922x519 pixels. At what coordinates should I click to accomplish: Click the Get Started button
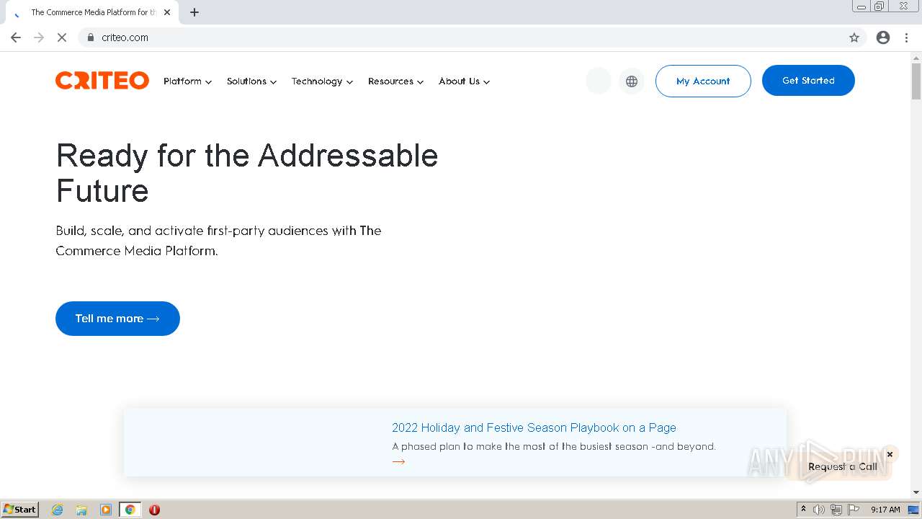(x=808, y=81)
